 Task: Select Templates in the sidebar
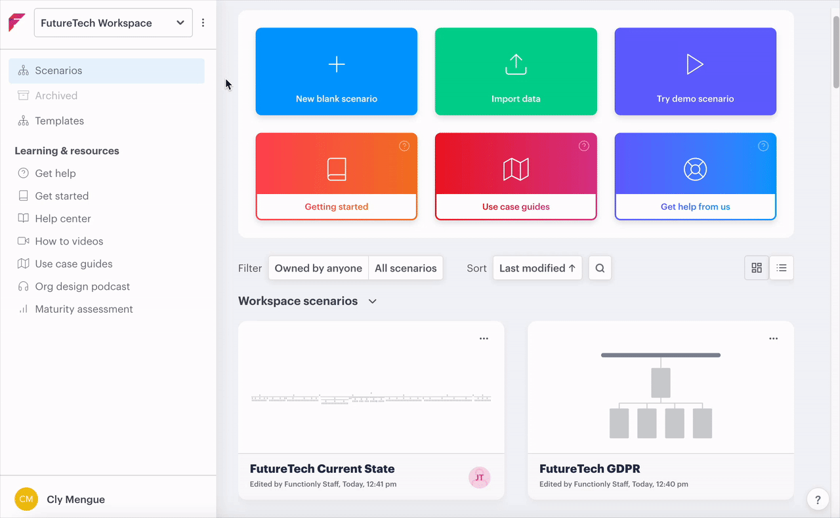(60, 121)
